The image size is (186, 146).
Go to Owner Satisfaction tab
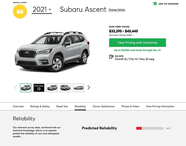104,106
